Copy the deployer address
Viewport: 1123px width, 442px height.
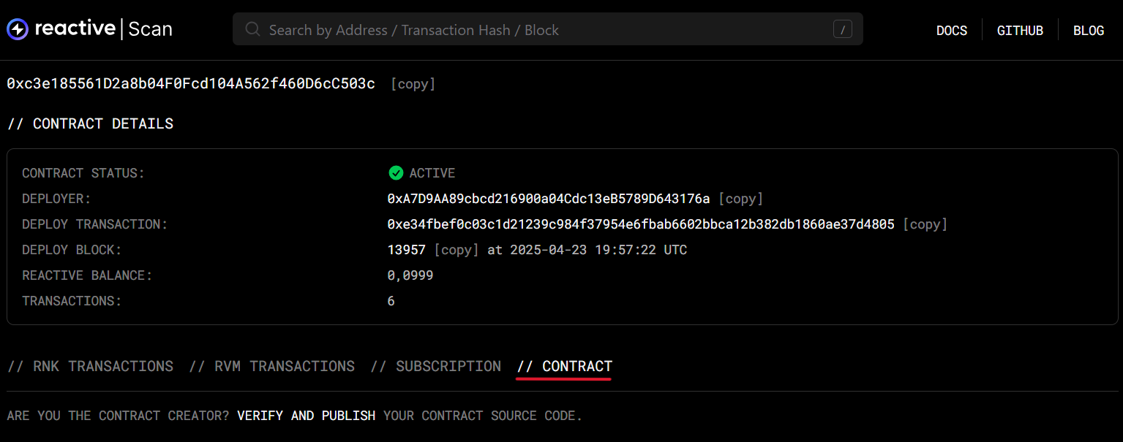pos(741,199)
